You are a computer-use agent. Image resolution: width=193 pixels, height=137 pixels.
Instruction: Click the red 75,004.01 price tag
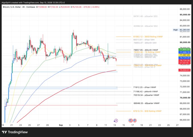point(184,70)
